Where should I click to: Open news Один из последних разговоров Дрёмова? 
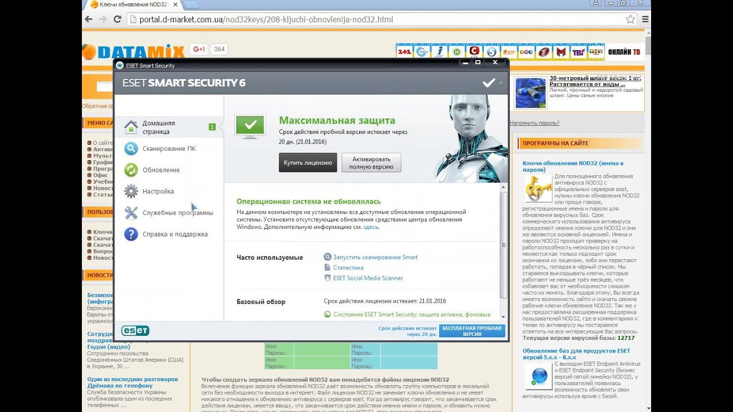[132, 382]
